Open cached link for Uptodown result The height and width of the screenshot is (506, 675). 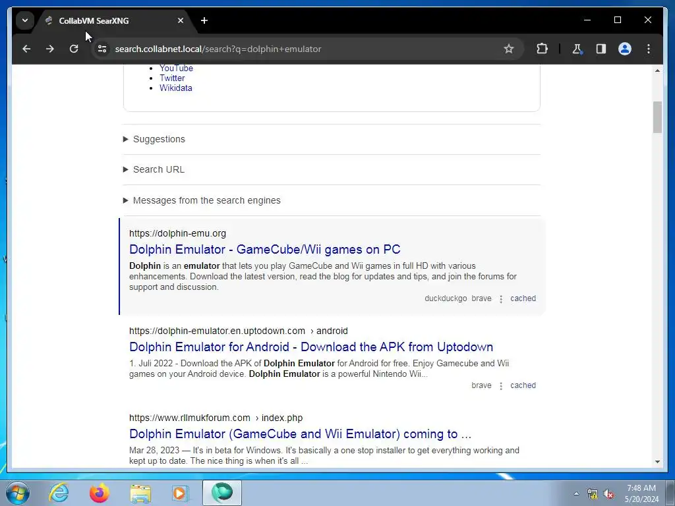click(x=523, y=385)
